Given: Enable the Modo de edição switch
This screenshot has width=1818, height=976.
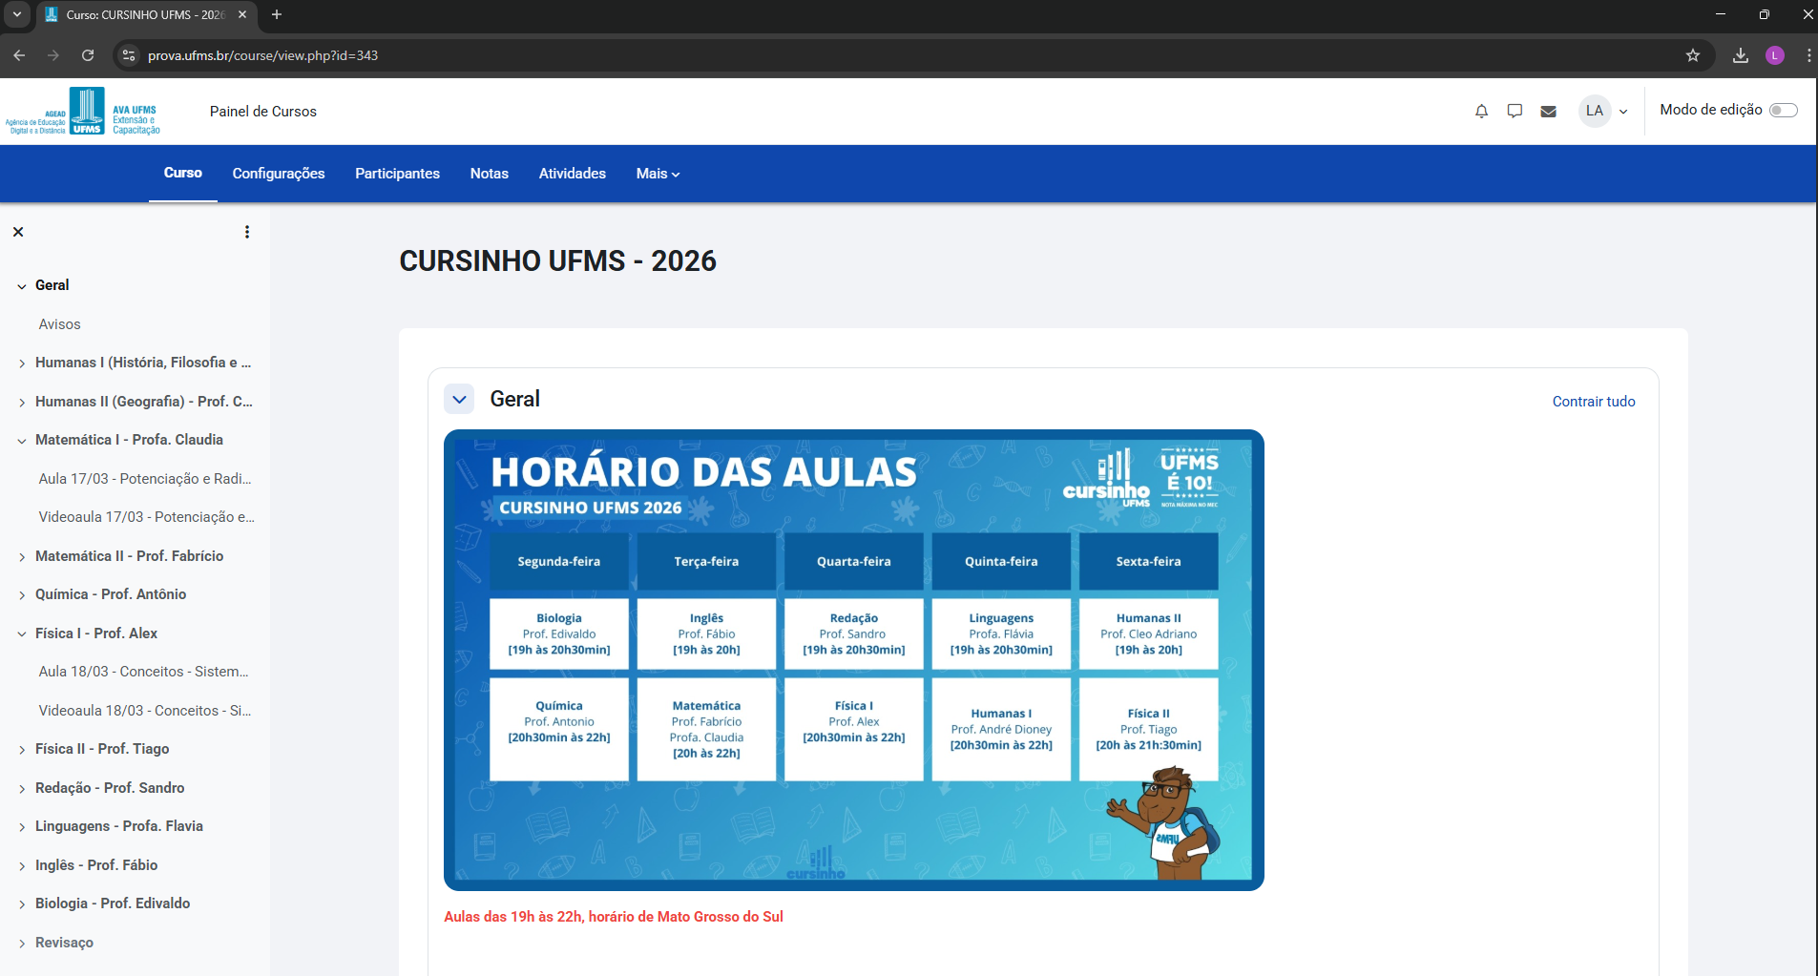Looking at the screenshot, I should 1783,110.
